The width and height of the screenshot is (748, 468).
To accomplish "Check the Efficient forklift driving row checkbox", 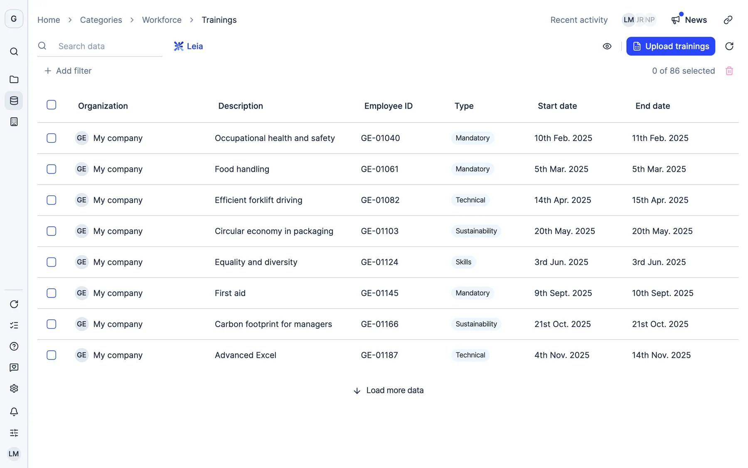I will click(52, 200).
